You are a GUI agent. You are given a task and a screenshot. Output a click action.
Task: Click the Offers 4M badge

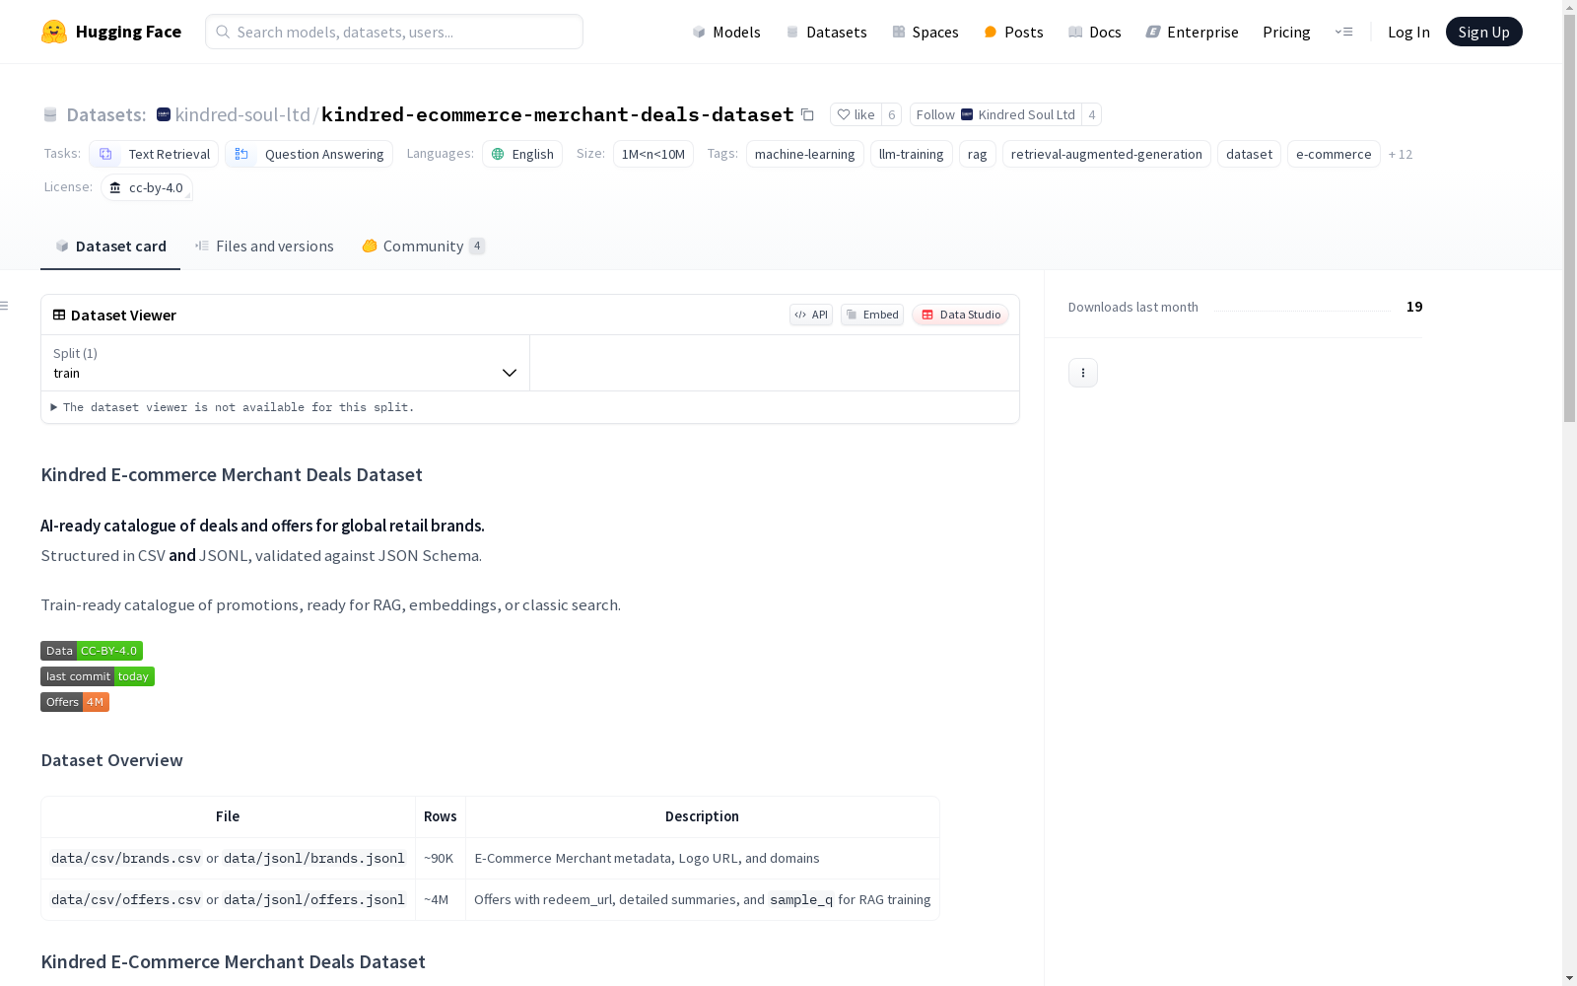tap(75, 702)
